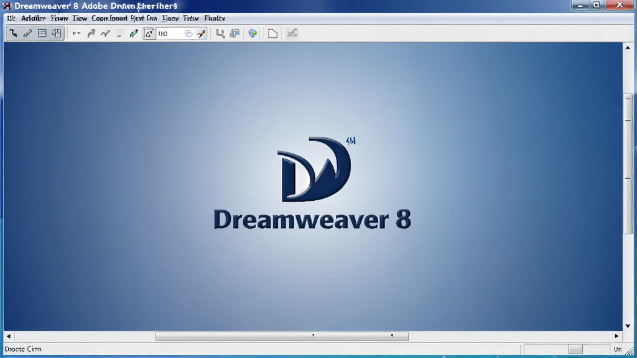Select the green pencil tool icon
Viewport: 637px width, 358px height.
134,34
